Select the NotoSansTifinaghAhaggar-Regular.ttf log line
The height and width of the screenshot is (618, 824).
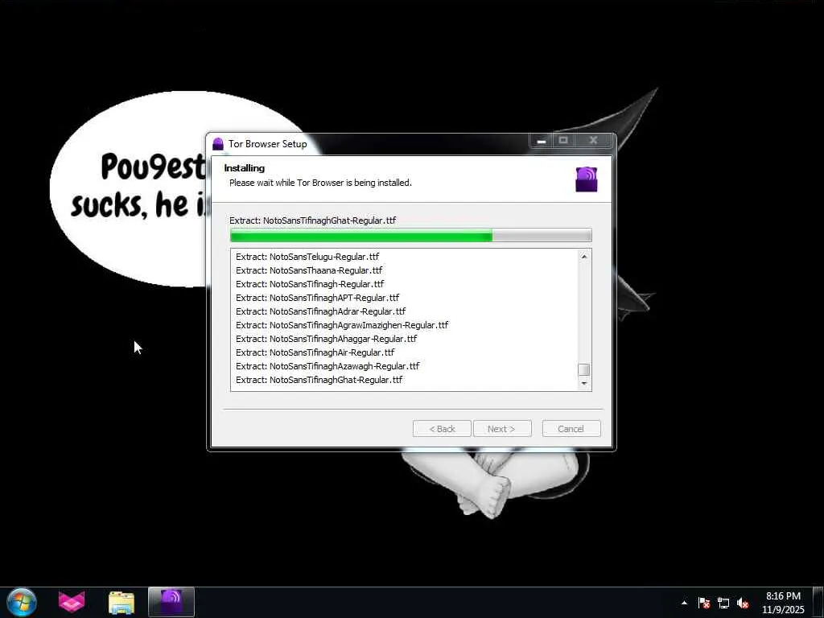[x=327, y=339]
